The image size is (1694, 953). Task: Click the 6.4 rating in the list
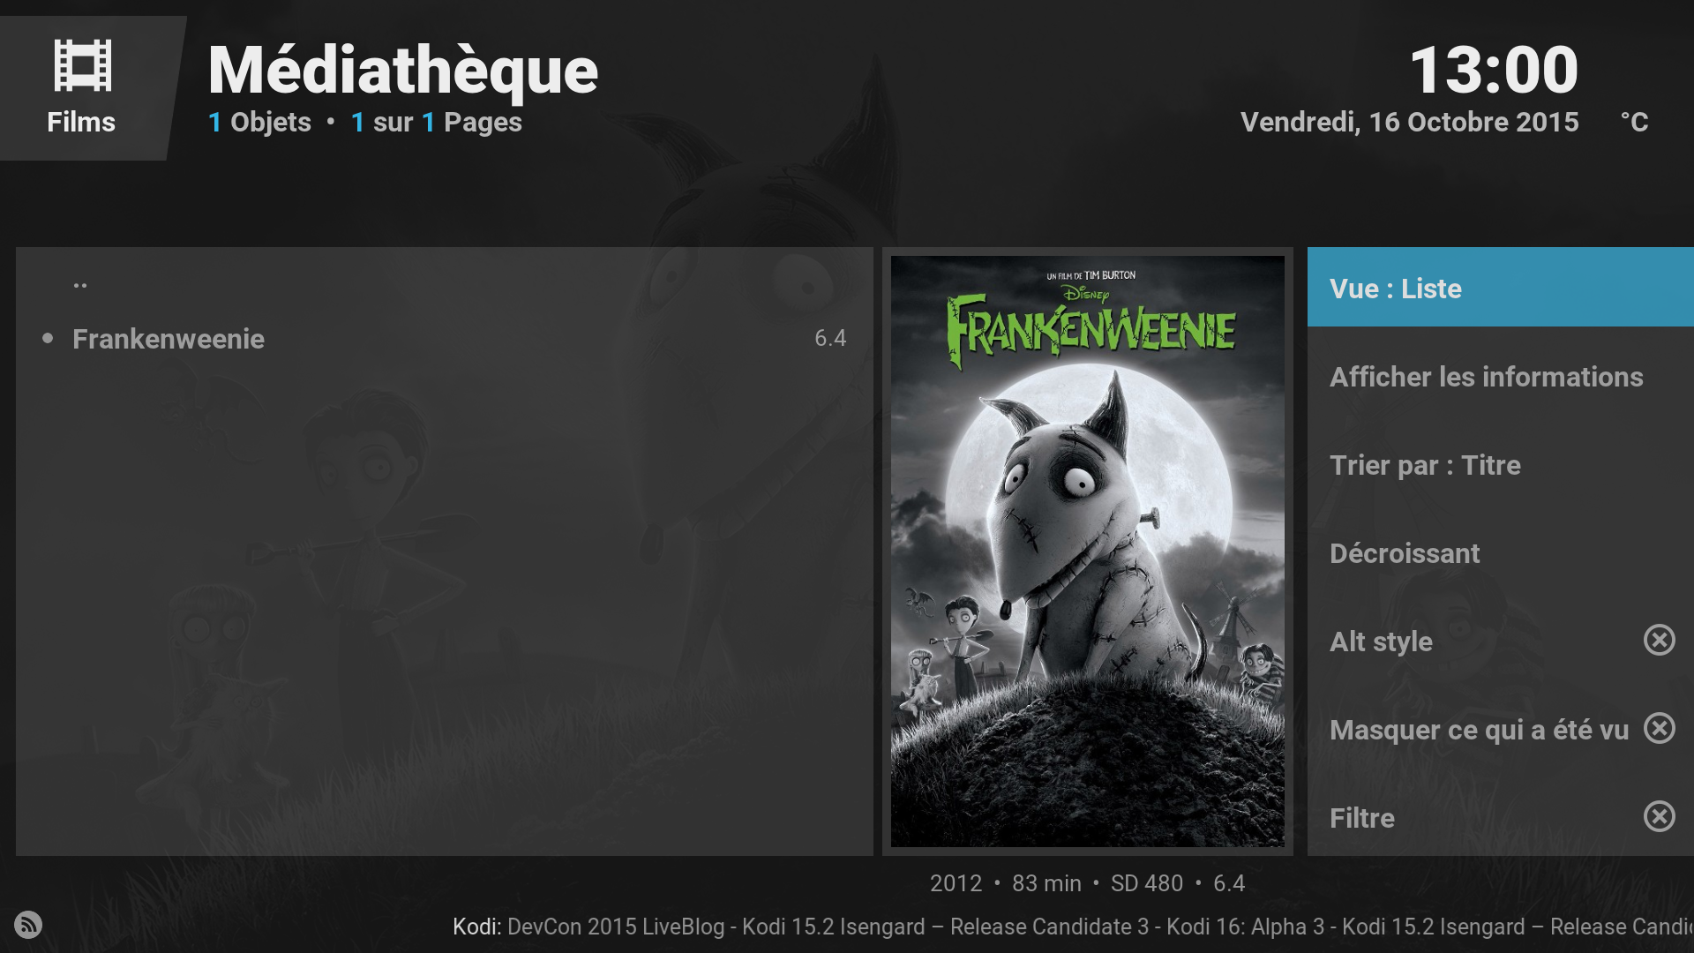coord(829,338)
